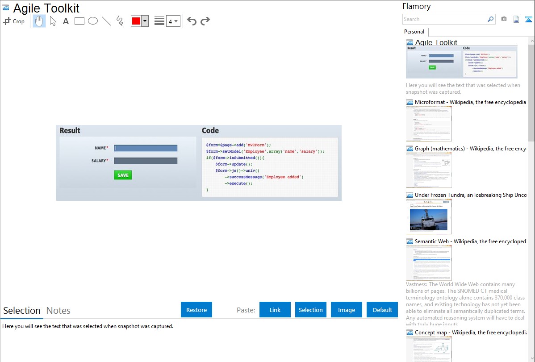Click browser icon beside Semantic Web entry
This screenshot has height=362, width=535.
(410, 241)
